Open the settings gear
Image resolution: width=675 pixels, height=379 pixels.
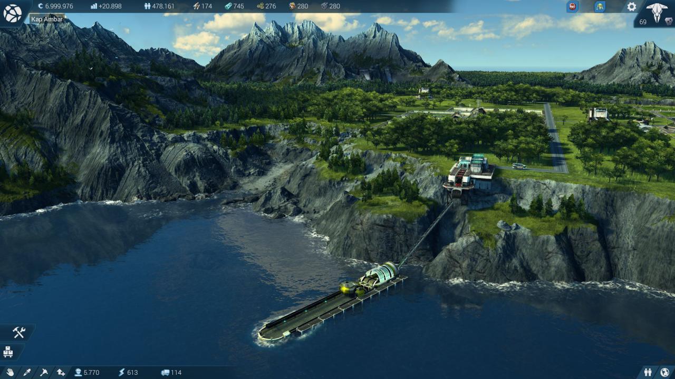tap(631, 7)
